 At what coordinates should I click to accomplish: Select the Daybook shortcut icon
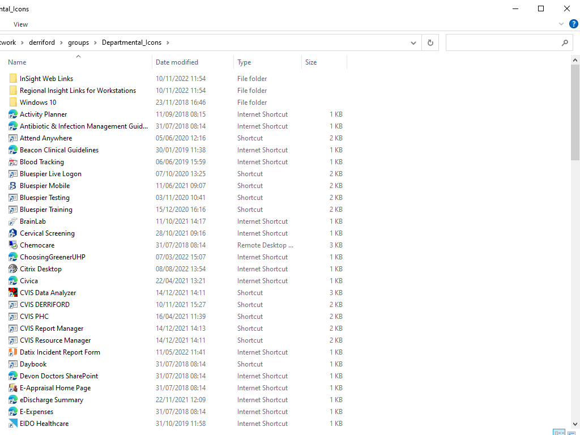13,364
